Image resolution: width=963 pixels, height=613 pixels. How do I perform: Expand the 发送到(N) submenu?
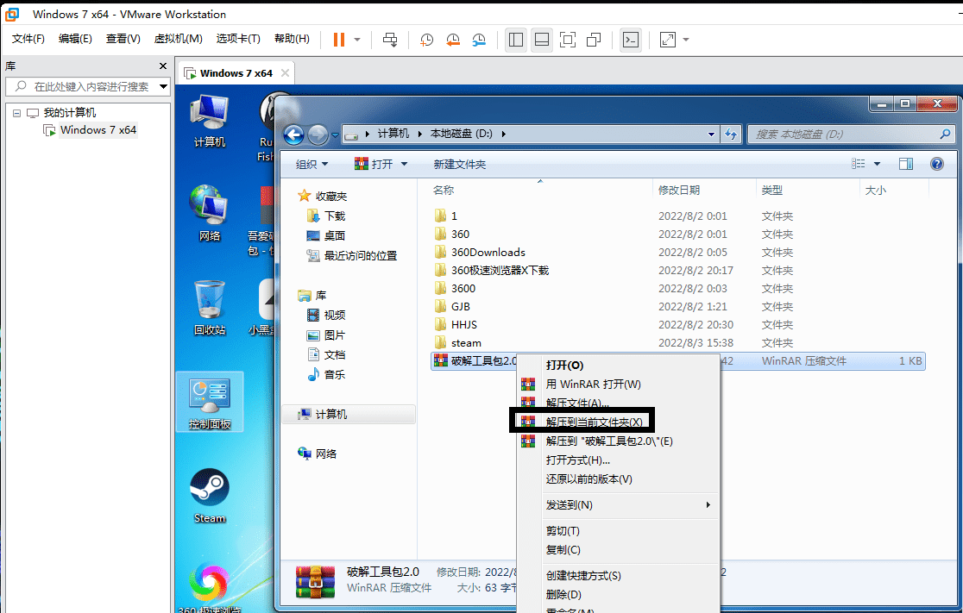617,505
